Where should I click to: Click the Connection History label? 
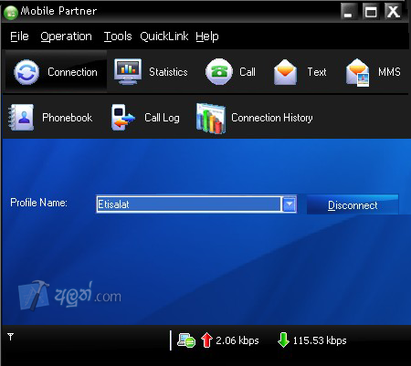point(272,118)
